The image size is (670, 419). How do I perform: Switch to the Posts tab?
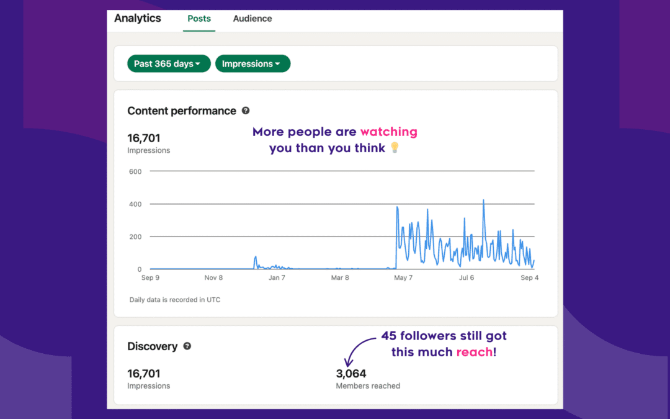point(199,19)
